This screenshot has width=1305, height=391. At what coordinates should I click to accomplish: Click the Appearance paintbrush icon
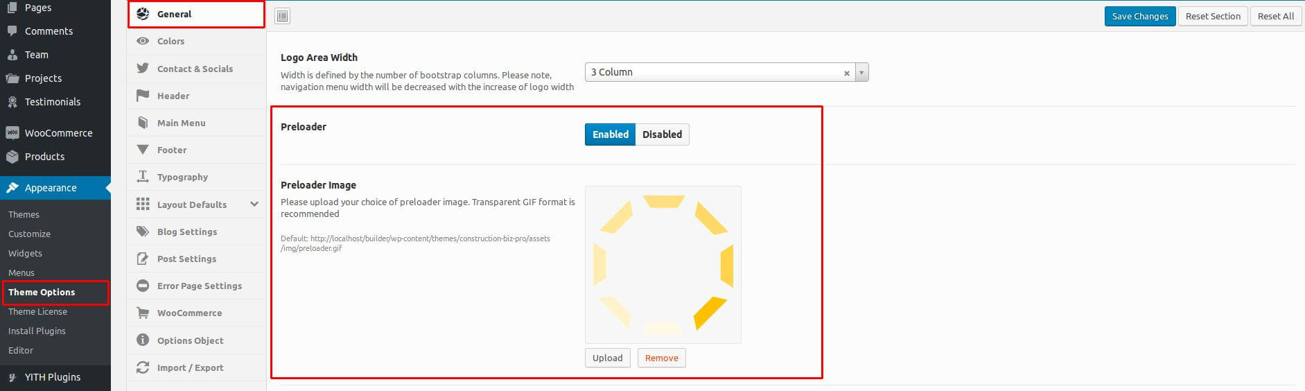[x=12, y=188]
